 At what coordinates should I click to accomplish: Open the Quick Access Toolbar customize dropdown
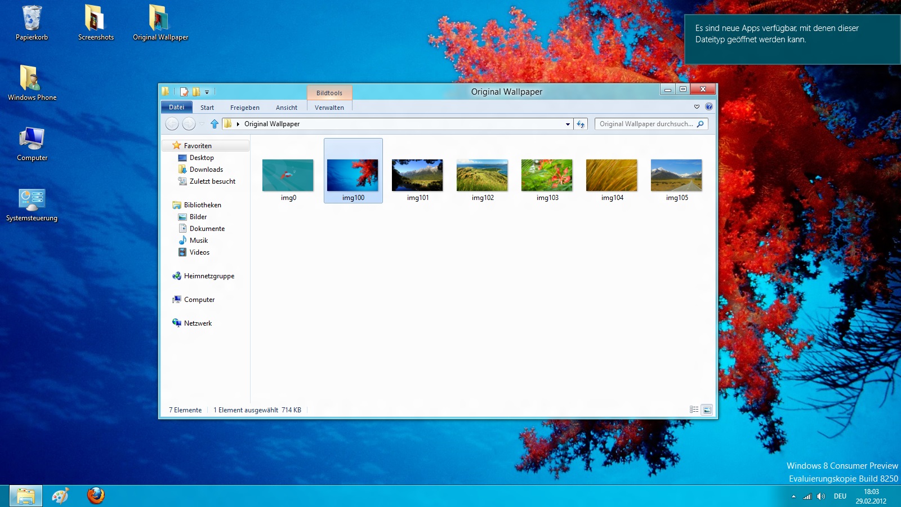click(207, 92)
